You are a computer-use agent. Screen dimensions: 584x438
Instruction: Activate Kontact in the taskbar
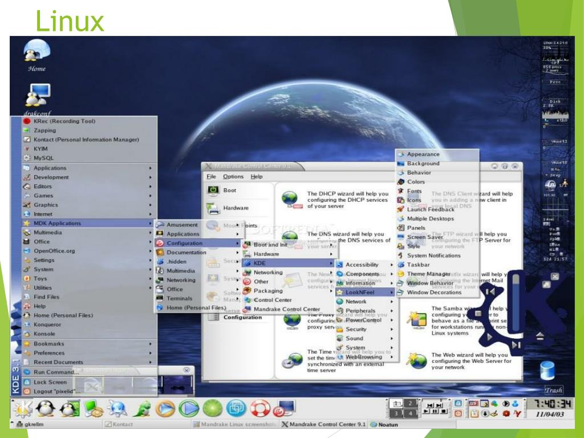(147, 424)
